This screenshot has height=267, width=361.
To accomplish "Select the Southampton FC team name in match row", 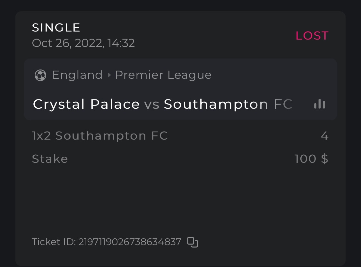I will pos(228,104).
